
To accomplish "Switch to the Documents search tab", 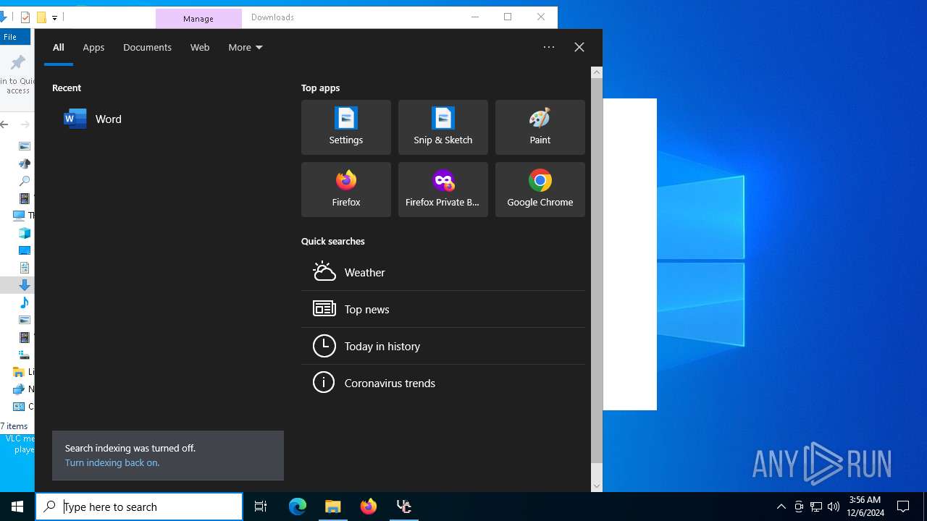I will coord(147,47).
